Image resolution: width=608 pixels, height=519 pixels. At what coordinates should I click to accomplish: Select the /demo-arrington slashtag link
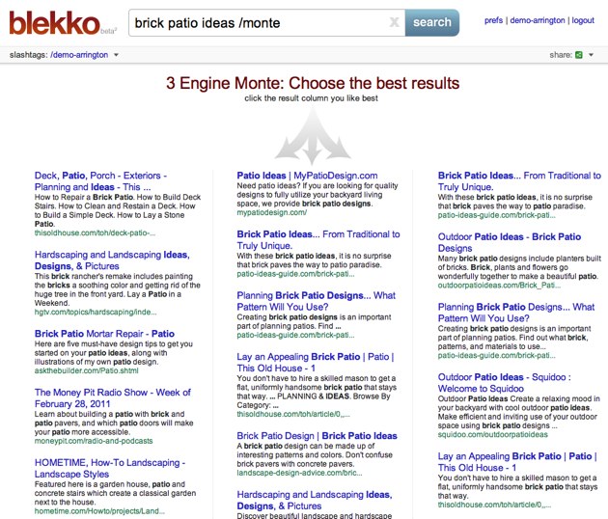pos(78,55)
